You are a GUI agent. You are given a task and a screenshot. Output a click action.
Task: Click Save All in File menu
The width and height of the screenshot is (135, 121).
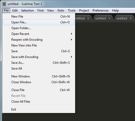click(x=39, y=69)
